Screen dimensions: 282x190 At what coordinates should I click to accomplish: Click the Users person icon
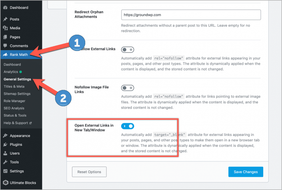click(x=6, y=153)
